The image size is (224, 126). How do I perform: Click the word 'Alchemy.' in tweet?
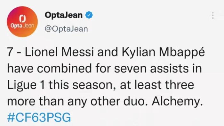(177, 102)
